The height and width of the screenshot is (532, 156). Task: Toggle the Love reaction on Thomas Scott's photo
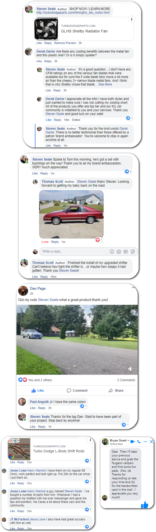pyautogui.click(x=45, y=242)
